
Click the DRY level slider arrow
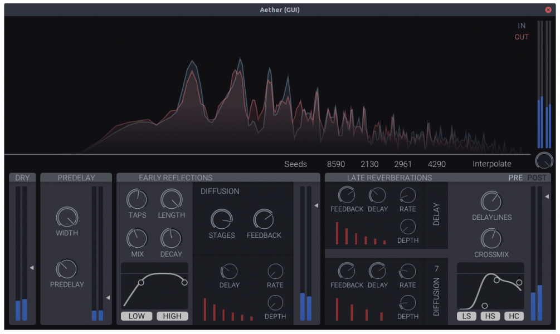point(32,268)
